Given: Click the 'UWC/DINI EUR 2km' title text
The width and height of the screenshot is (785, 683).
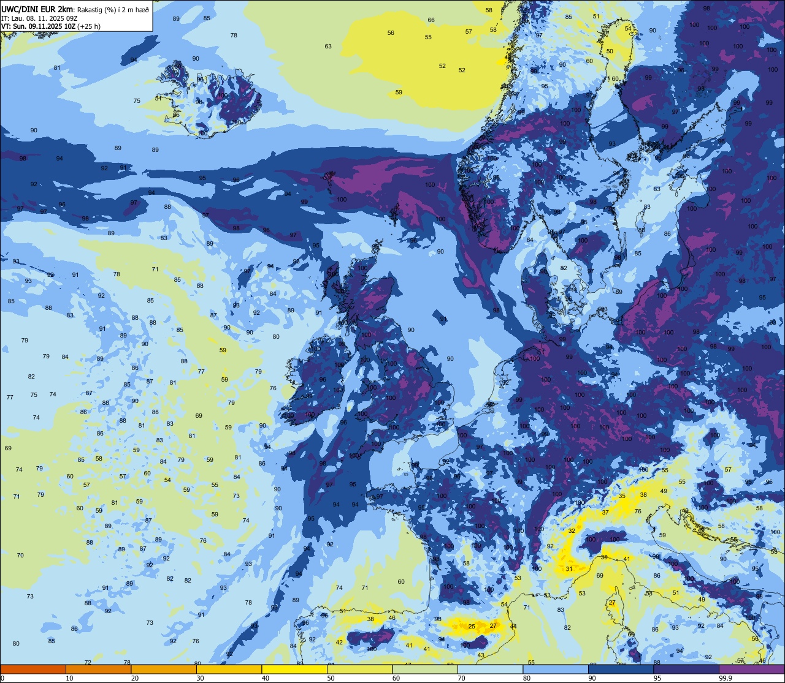Looking at the screenshot, I should (x=37, y=9).
